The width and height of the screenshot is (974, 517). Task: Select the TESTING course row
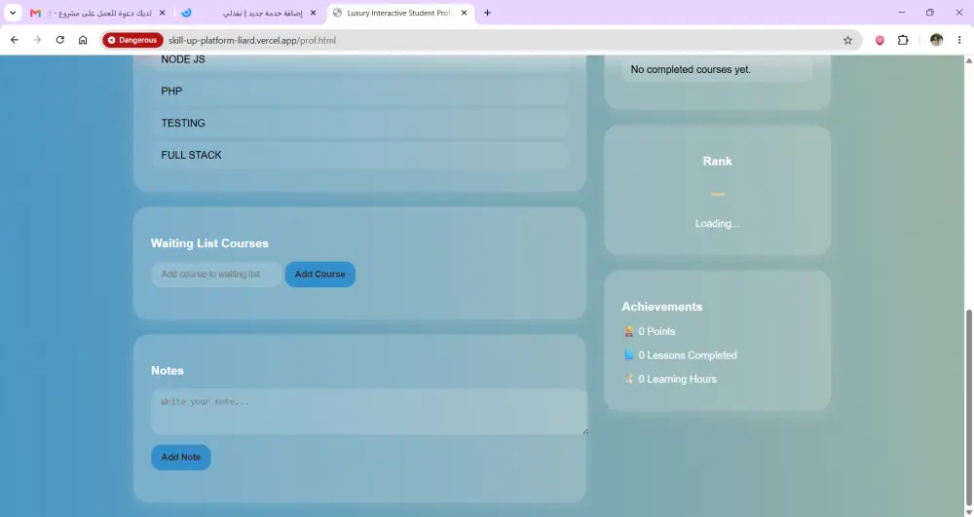359,123
